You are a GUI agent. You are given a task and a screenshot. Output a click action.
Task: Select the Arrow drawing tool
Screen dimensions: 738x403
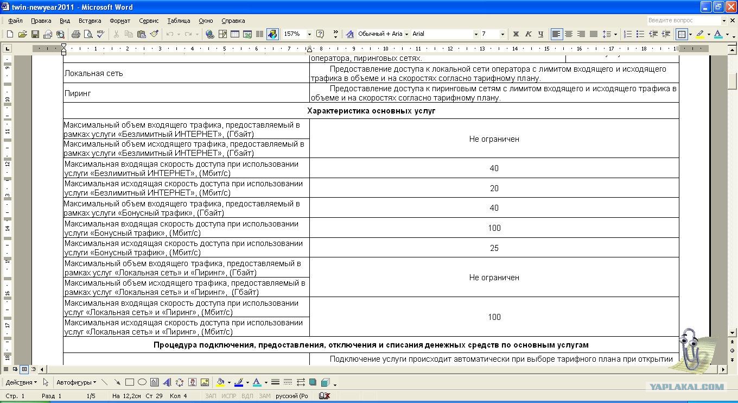click(117, 382)
